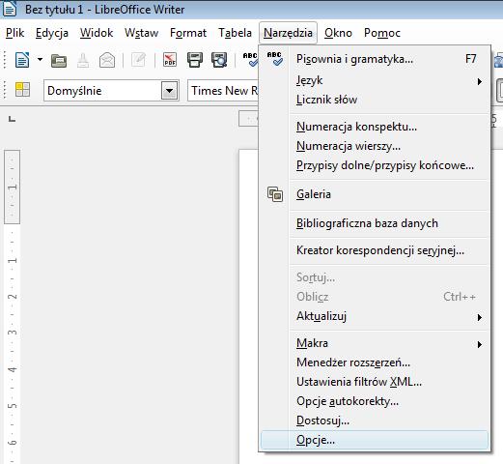Expand the Aktualizuj submenu

(375, 316)
